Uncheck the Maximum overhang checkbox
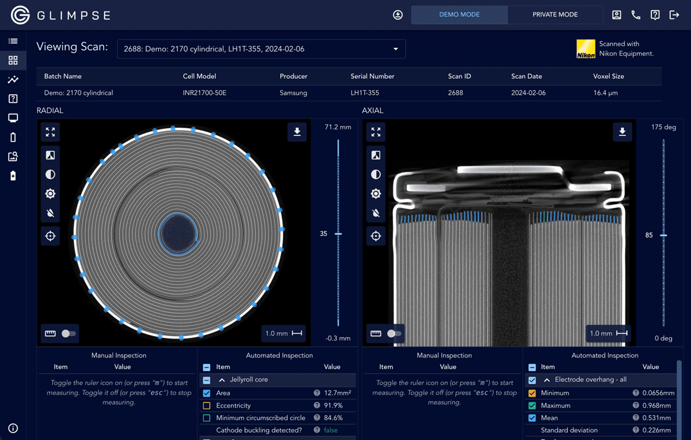 point(532,406)
